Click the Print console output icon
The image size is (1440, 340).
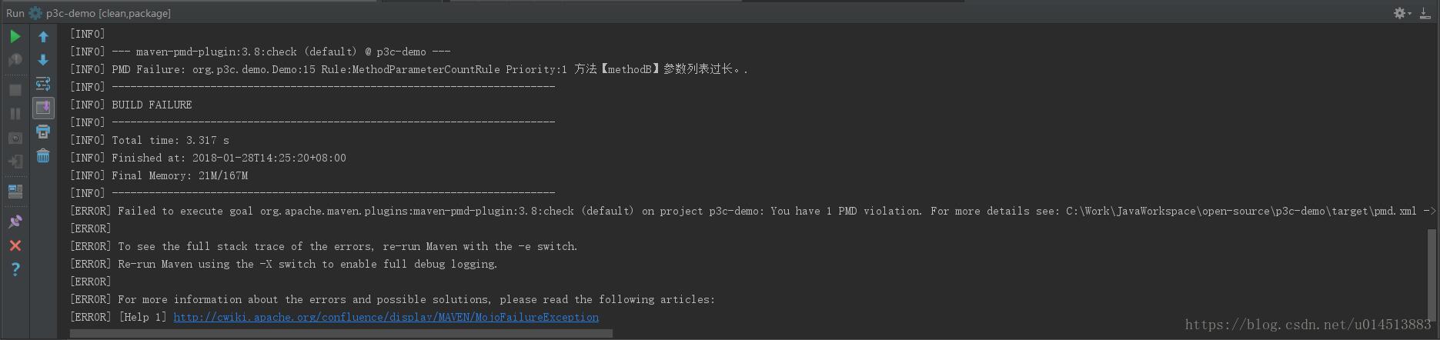[x=43, y=132]
